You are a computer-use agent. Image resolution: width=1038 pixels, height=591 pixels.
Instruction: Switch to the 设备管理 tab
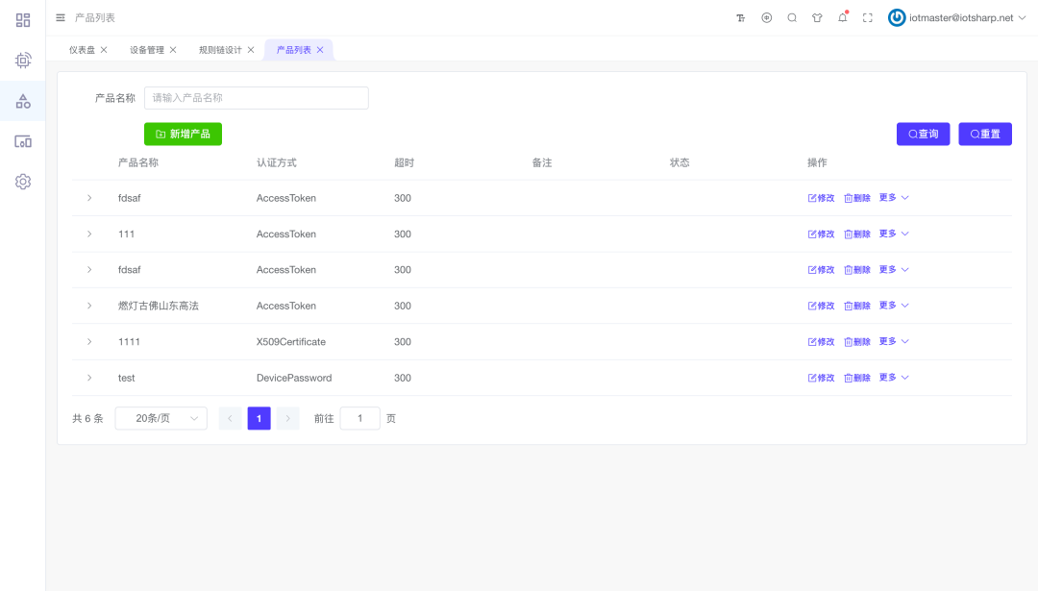point(147,50)
